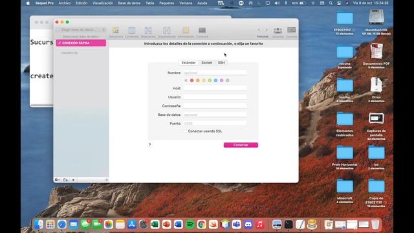414x233 pixels.
Task: Clear the favorite color with X
Action: pos(186,80)
